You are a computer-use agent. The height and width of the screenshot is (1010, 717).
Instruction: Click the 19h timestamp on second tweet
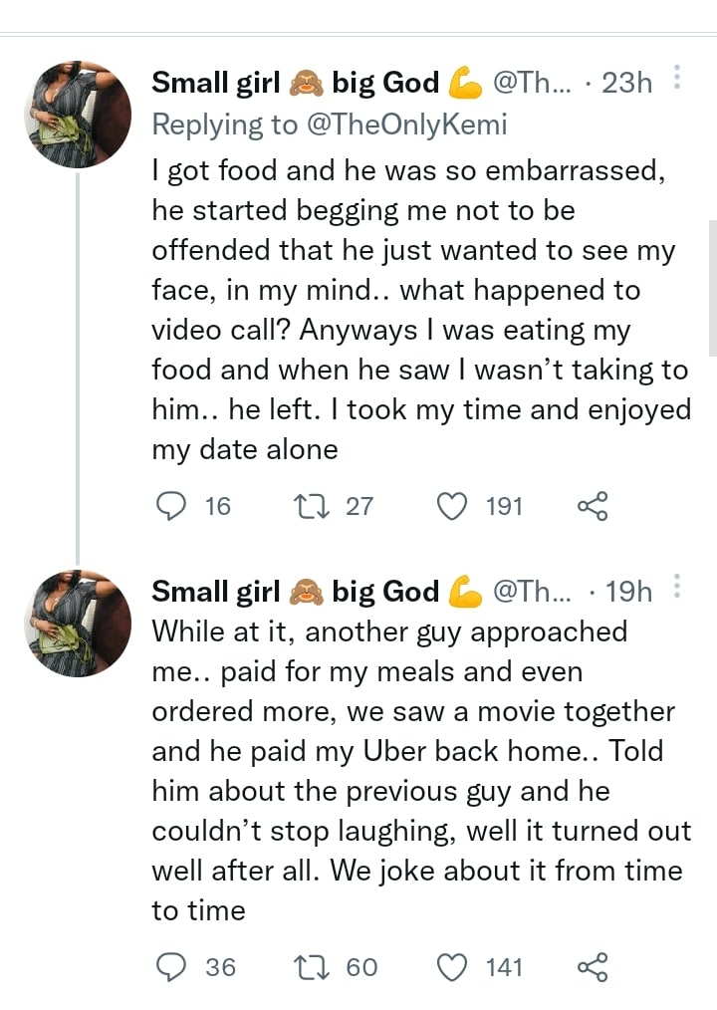pos(627,593)
